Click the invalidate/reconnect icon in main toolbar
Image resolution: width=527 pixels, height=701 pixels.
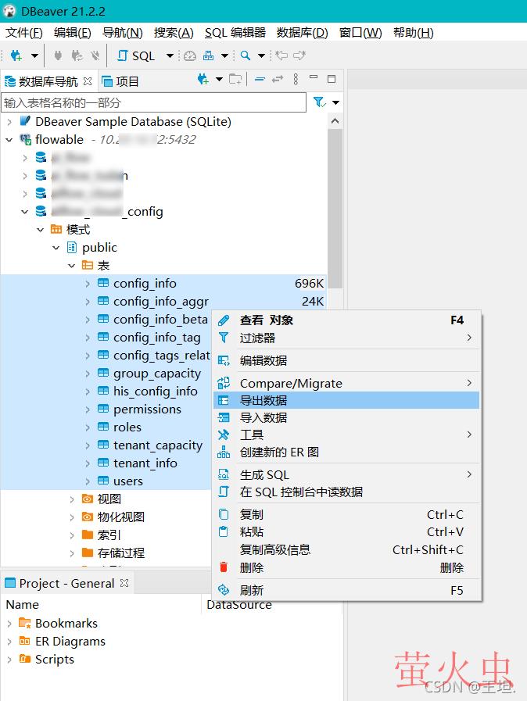coord(77,55)
